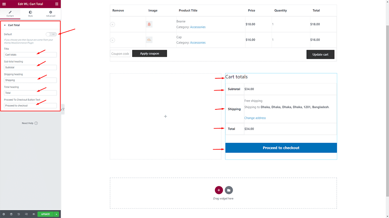Viewport: 389px width, 218px height.
Task: Open revision History with the clock icon
Action: pos(19,214)
